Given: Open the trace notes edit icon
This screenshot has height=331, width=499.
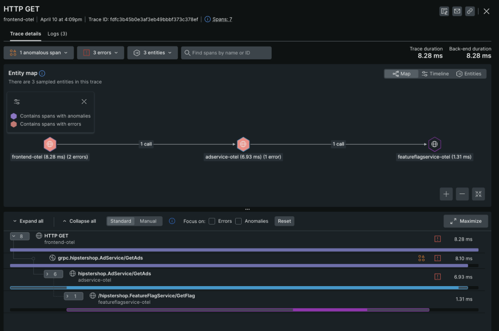Looking at the screenshot, I should (444, 11).
